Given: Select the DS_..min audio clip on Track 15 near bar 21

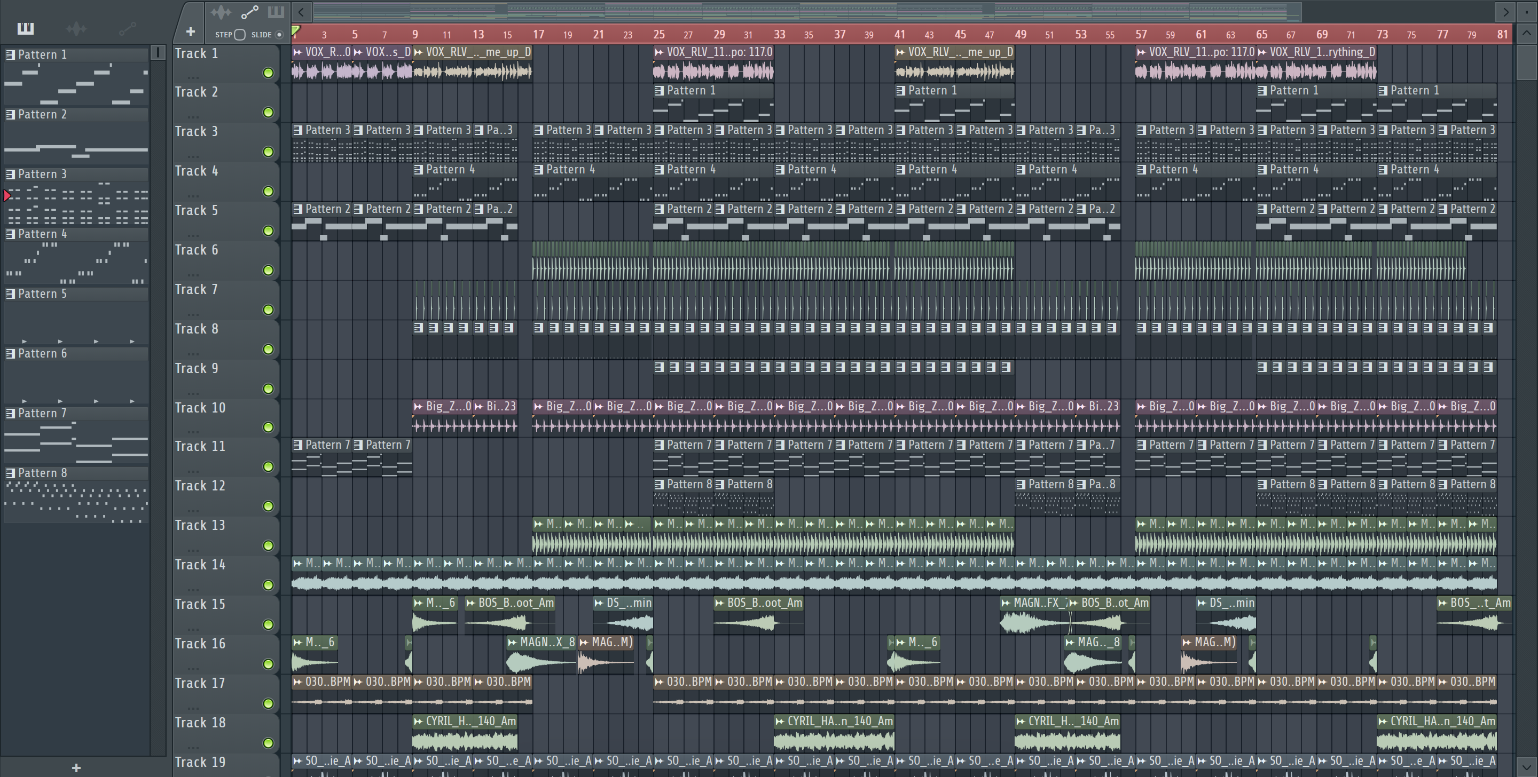Looking at the screenshot, I should click(623, 615).
